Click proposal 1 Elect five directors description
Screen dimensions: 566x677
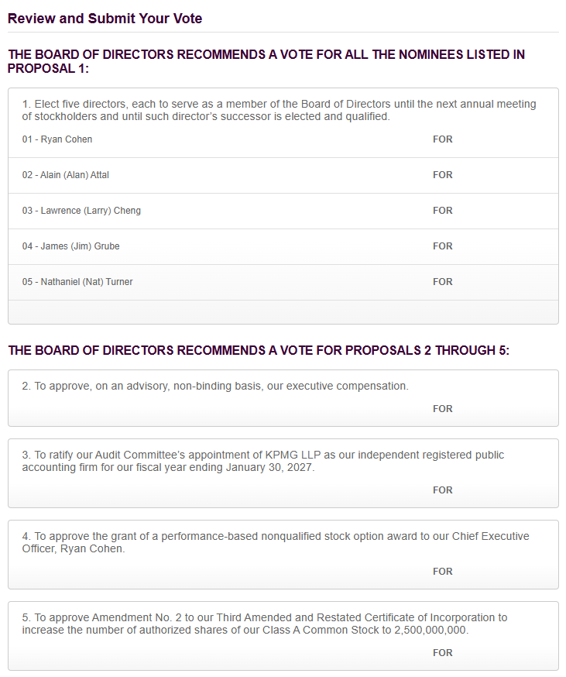(x=279, y=110)
